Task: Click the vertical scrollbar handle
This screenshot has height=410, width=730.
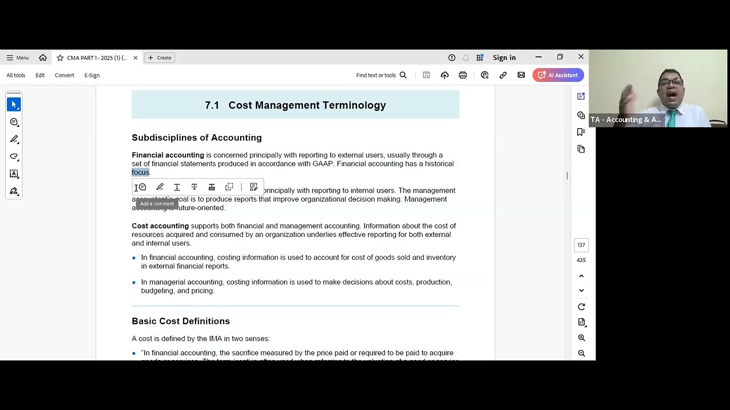Action: [x=567, y=176]
